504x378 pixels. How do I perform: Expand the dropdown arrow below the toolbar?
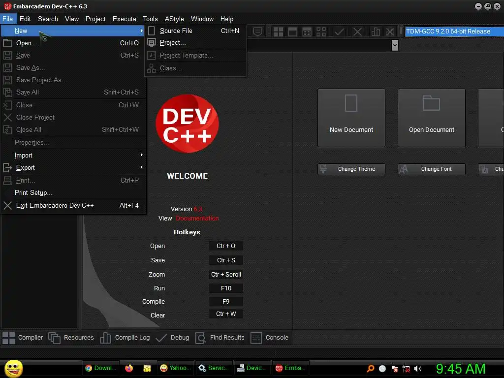(395, 45)
